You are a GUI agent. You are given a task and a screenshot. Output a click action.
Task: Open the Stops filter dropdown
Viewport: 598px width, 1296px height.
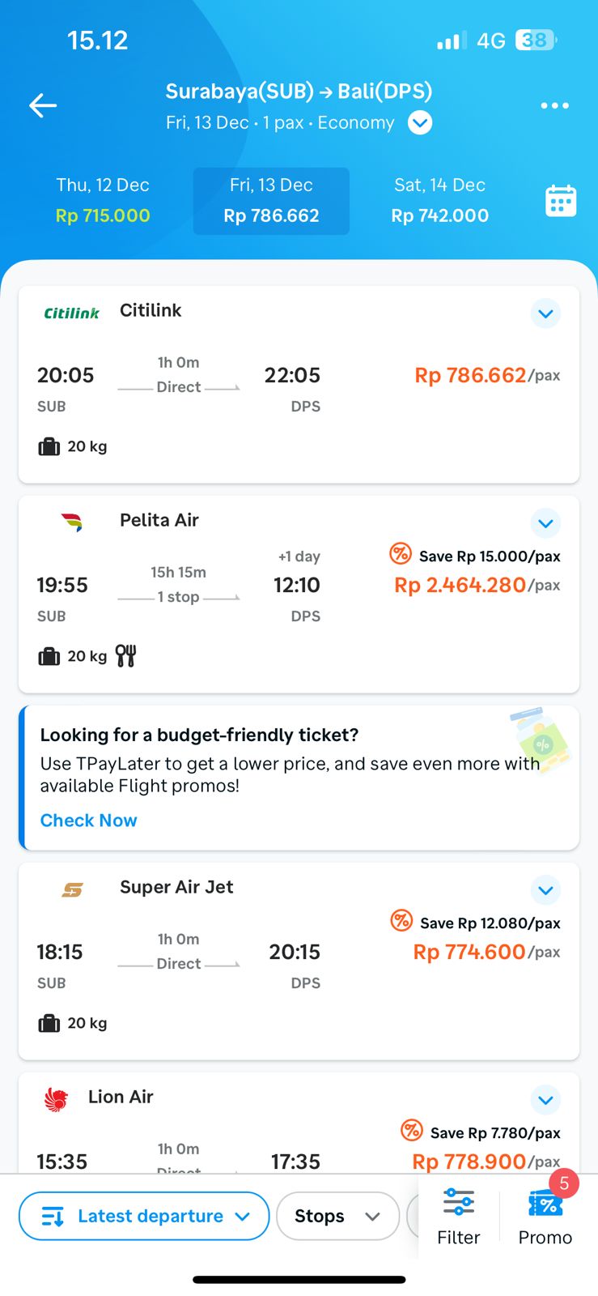click(x=337, y=1216)
